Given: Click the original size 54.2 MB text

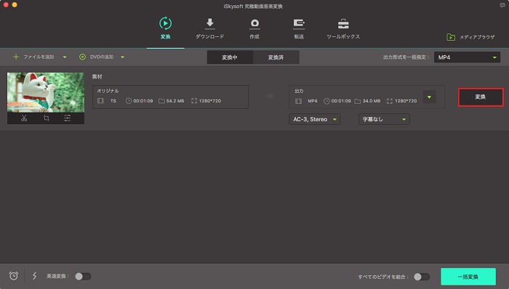Looking at the screenshot, I should point(175,101).
